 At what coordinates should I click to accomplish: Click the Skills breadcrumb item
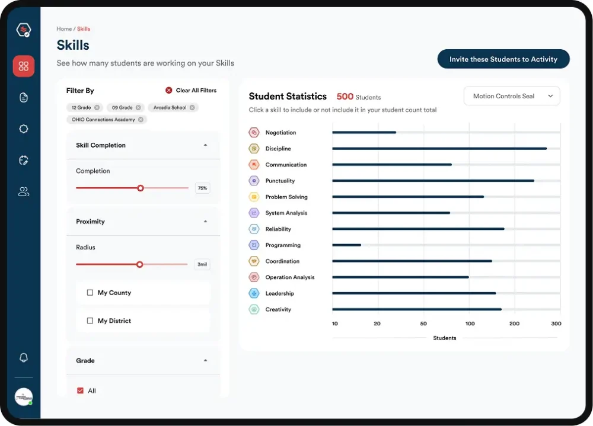tap(84, 29)
